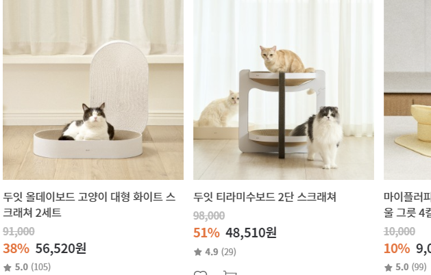431x275 pixels.
Task: Click the star icon beside 5.0 (99)
Action: coord(388,267)
